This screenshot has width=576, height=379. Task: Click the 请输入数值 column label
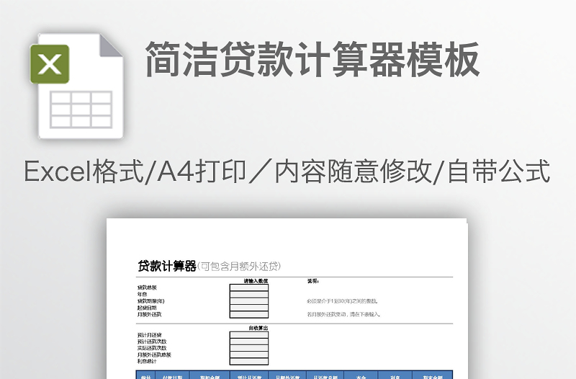tap(256, 281)
